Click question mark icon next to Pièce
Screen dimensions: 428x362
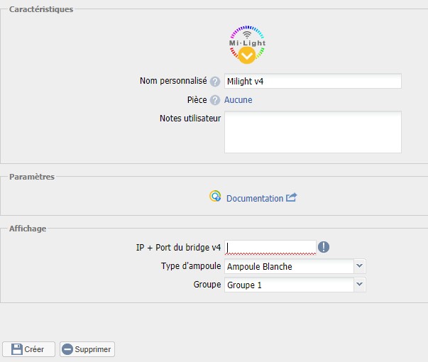(x=215, y=100)
